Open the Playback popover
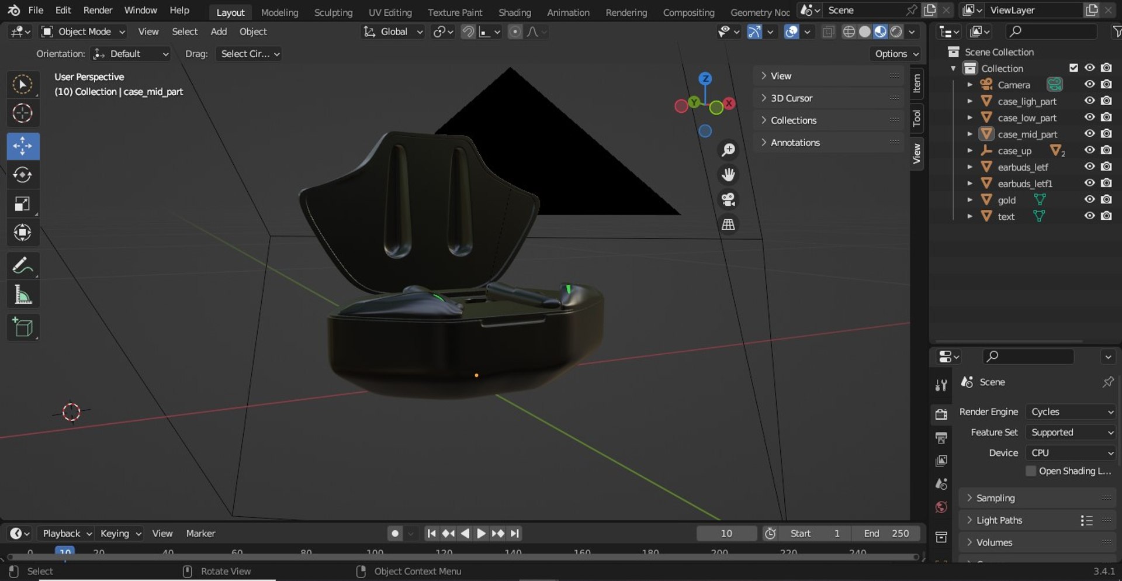Viewport: 1122px width, 581px height. 67,533
